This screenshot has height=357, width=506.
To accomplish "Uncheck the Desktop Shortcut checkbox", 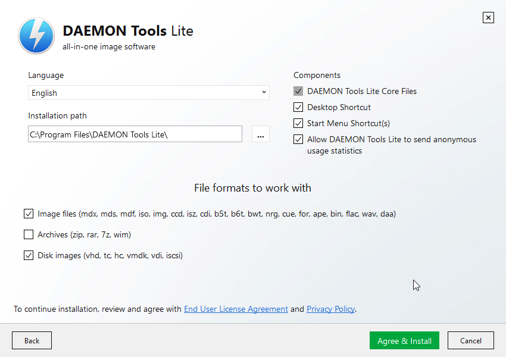I will 298,108.
